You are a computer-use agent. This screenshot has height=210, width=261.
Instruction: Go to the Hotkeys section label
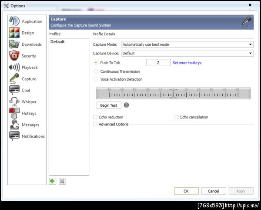point(29,113)
